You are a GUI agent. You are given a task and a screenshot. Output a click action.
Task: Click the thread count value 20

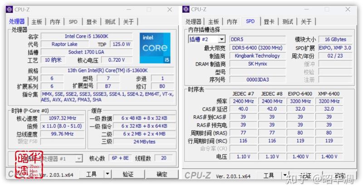click(164, 158)
